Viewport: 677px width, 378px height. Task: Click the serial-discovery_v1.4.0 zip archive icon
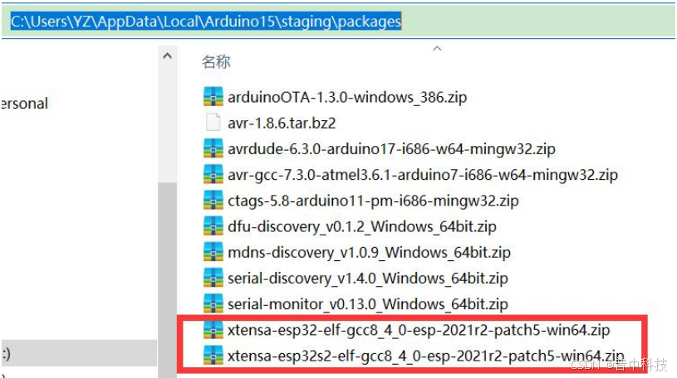click(213, 278)
